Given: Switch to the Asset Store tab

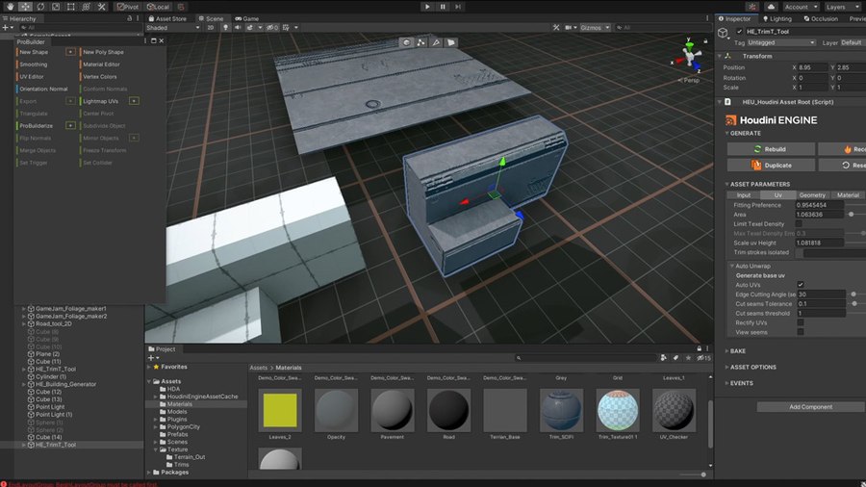Looking at the screenshot, I should pos(167,19).
